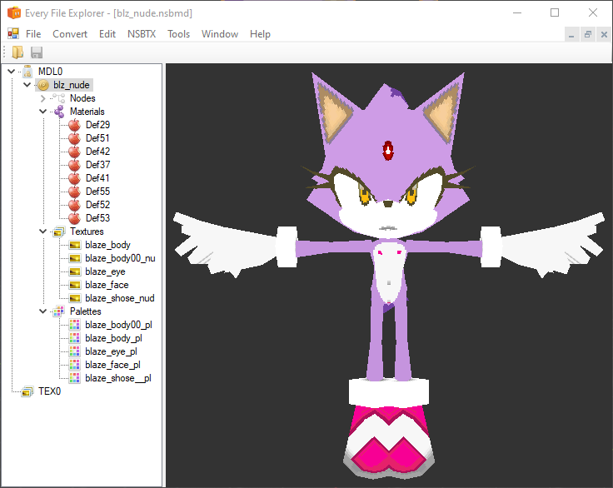613x488 pixels.
Task: Click the Nodes hierarchy icon
Action: [59, 98]
